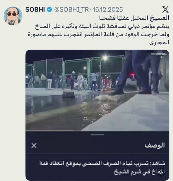The image size is (173, 181).
Task: Select the الوصف panel heading
Action: pyautogui.click(x=155, y=146)
